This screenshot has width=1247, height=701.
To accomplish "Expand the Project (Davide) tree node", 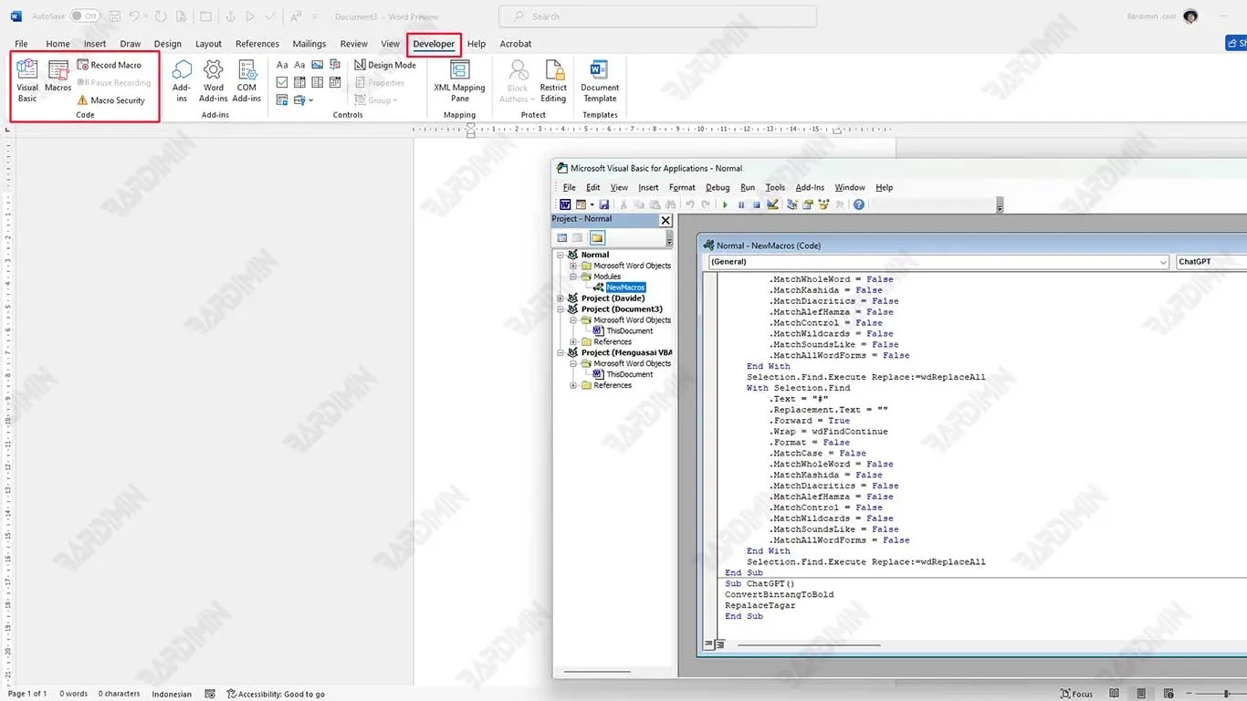I will pyautogui.click(x=561, y=298).
